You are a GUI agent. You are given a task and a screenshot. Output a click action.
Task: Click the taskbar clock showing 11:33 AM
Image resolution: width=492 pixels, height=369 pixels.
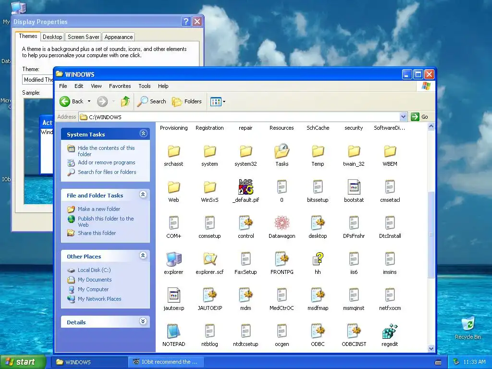coord(474,362)
